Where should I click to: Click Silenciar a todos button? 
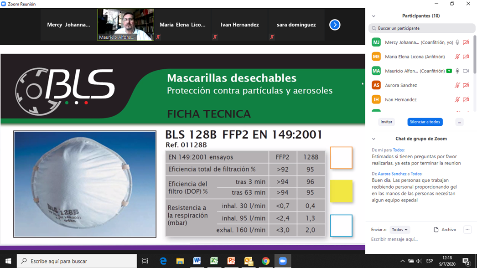pyautogui.click(x=425, y=122)
